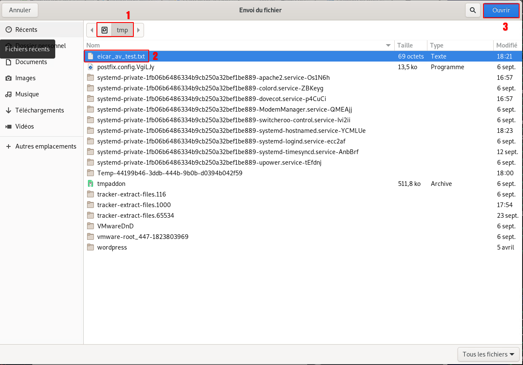Select the tmpaddon archive file
The width and height of the screenshot is (523, 365).
tap(111, 184)
